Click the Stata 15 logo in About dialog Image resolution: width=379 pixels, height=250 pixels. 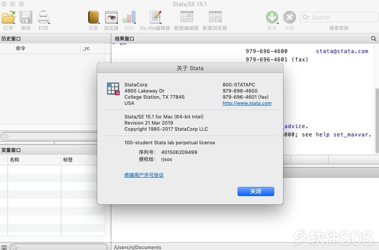tap(113, 89)
